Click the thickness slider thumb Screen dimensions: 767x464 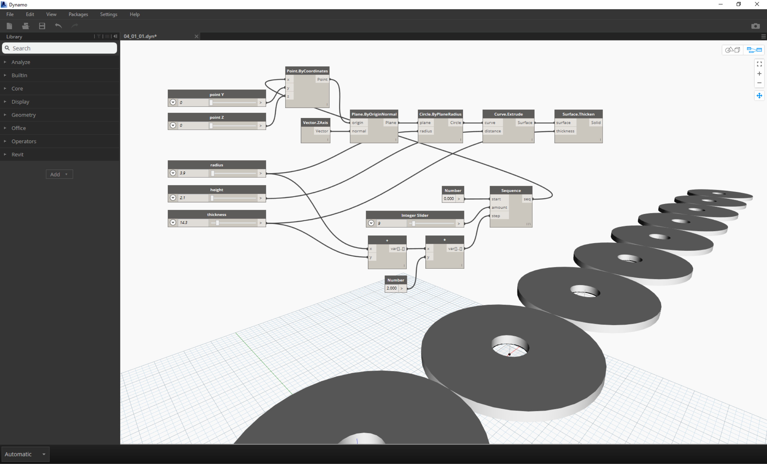[x=217, y=223]
